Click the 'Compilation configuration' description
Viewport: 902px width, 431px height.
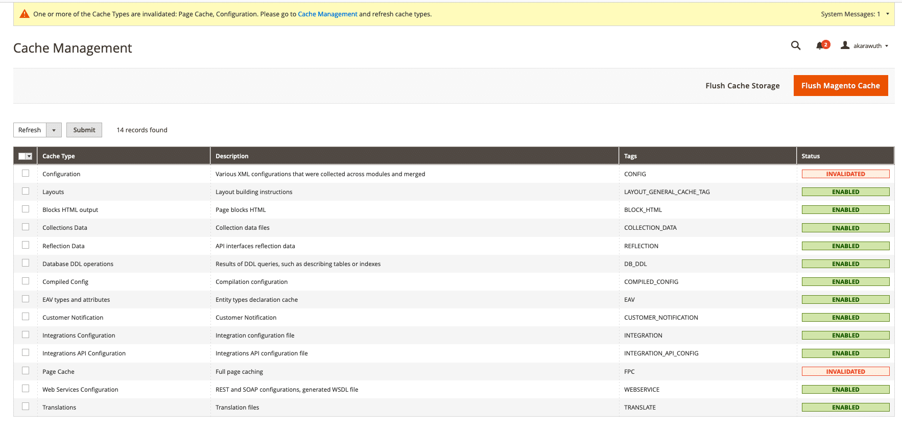coord(251,282)
